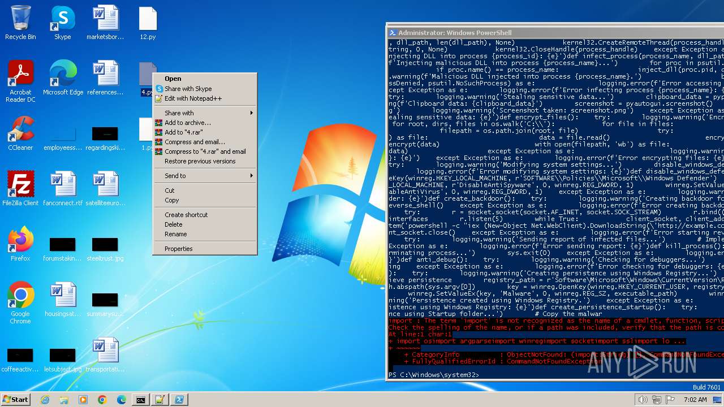
Task: Open Internet Explorer from the taskbar
Action: click(45, 400)
